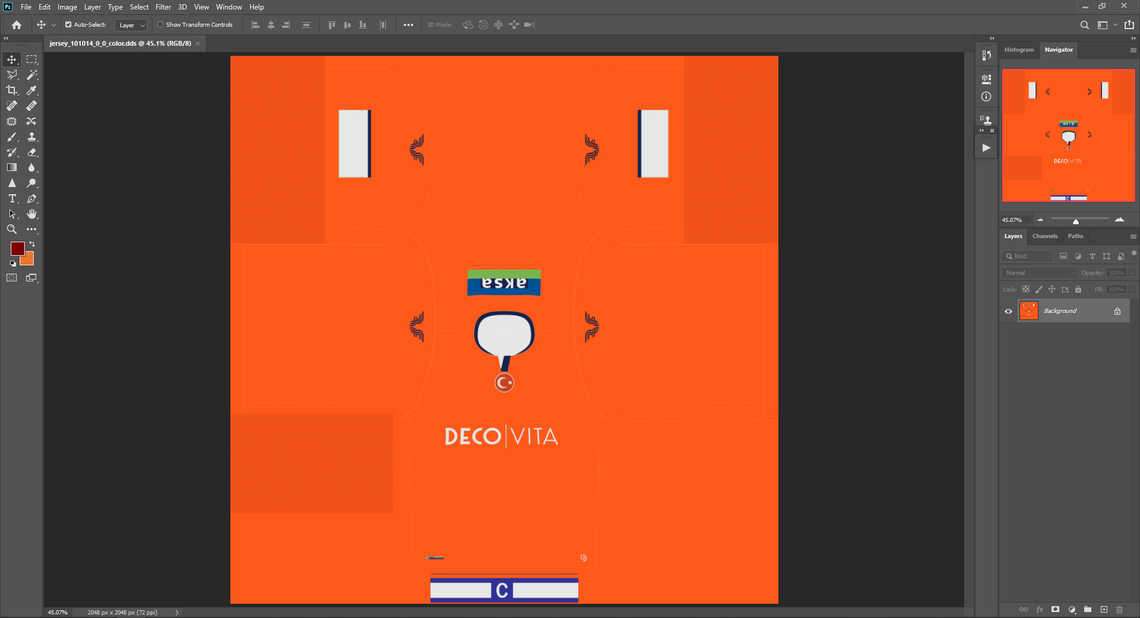Screen dimensions: 1140x618
Task: Select the Eyedropper tool
Action: (32, 90)
